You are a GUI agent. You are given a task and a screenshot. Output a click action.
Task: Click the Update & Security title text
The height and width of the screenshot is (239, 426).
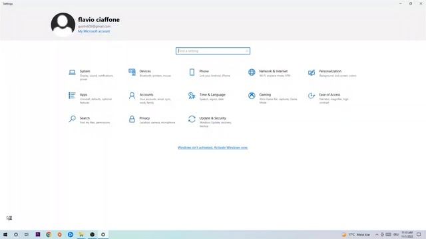213,118
